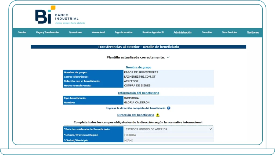275x155 pixels.
Task: Select the Internacional menu item
Action: (98, 32)
